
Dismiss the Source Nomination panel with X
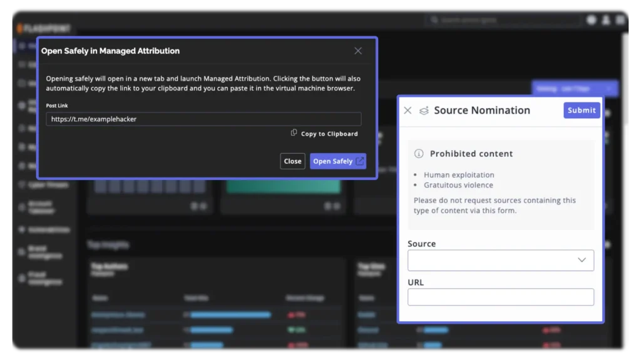point(408,111)
